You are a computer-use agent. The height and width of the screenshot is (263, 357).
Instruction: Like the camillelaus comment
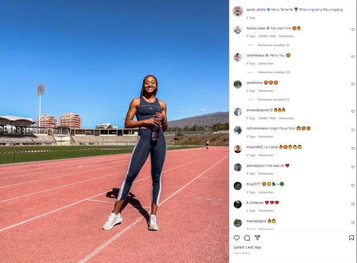[353, 57]
